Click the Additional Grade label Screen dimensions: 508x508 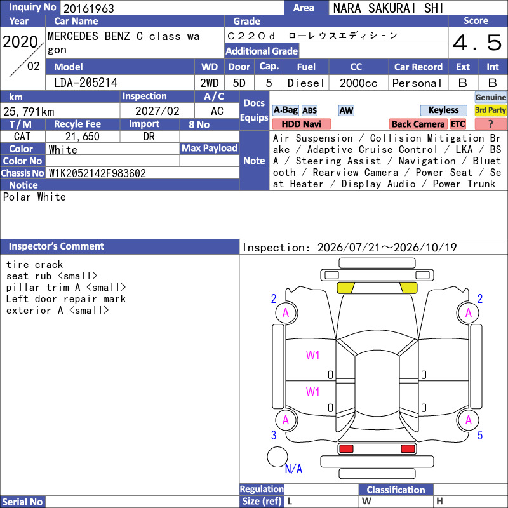point(262,51)
